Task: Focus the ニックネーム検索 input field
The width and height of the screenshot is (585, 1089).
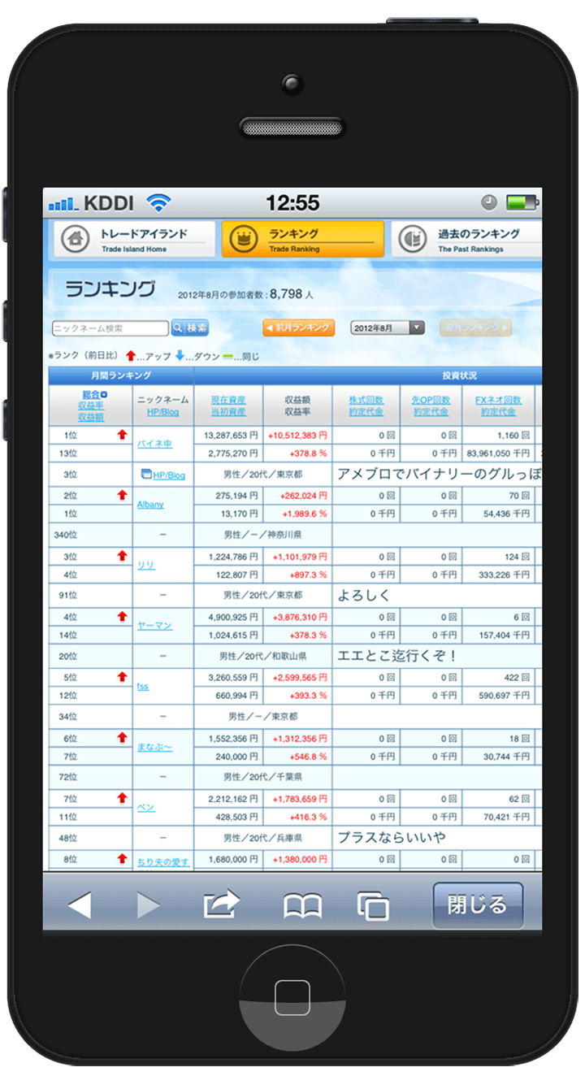Action: [x=110, y=328]
